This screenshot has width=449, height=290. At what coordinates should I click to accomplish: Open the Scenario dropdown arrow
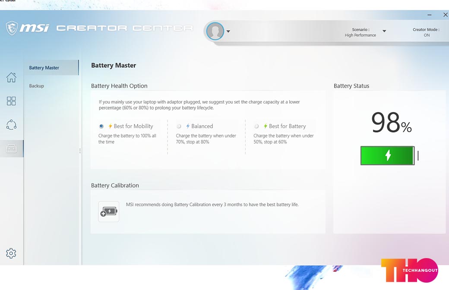pyautogui.click(x=384, y=31)
